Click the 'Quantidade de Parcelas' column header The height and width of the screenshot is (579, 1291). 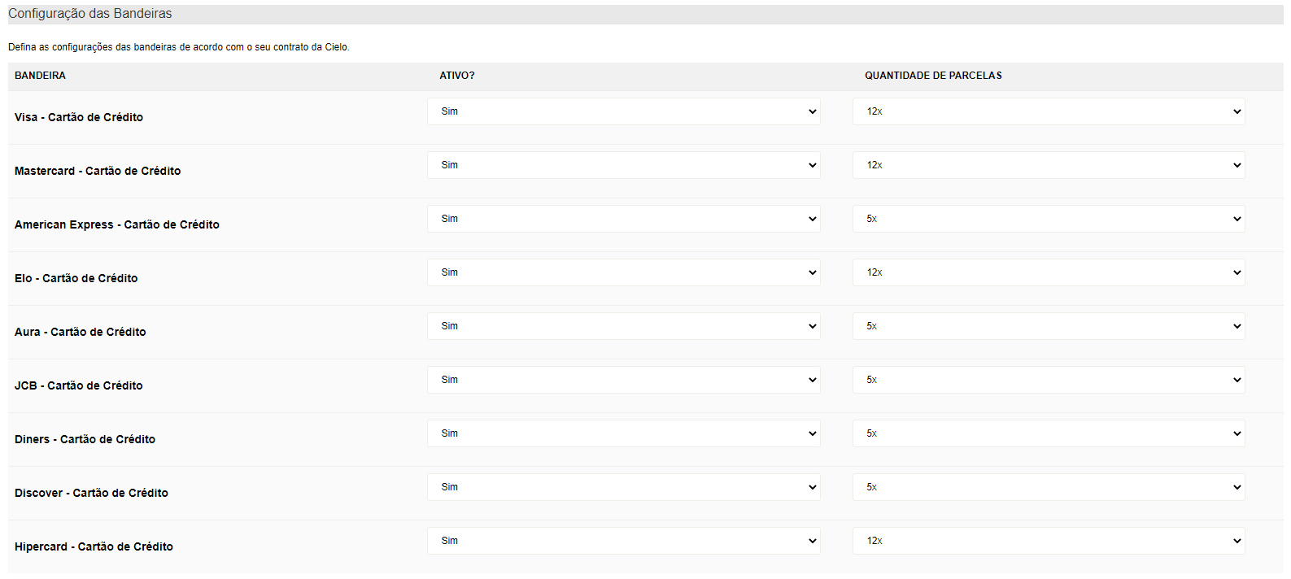[933, 76]
